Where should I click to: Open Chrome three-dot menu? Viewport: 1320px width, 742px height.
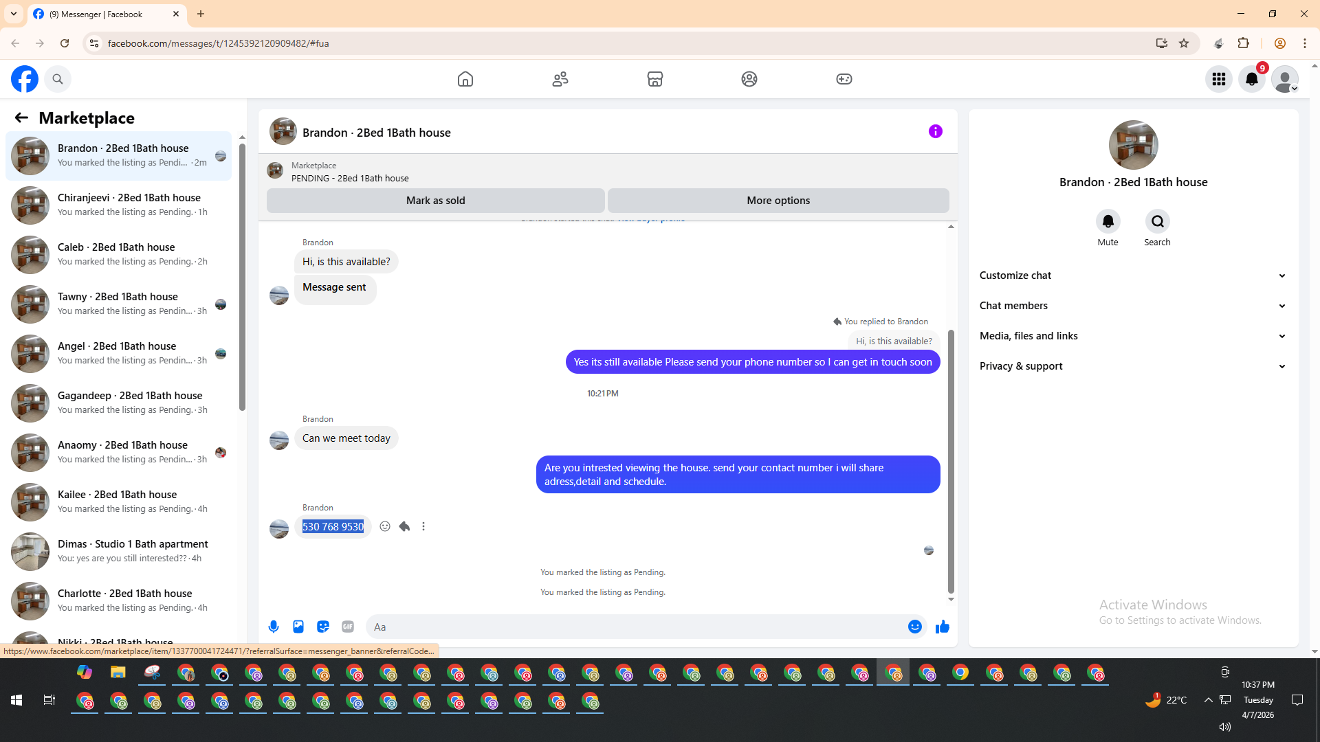(x=1305, y=43)
